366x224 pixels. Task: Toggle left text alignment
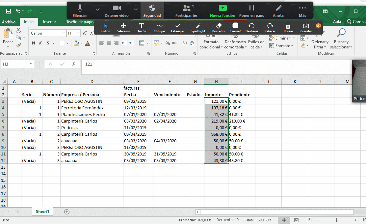pos(101,43)
